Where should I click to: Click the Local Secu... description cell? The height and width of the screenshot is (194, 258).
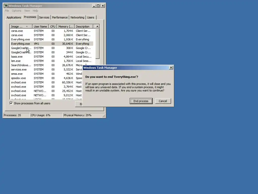[84, 57]
